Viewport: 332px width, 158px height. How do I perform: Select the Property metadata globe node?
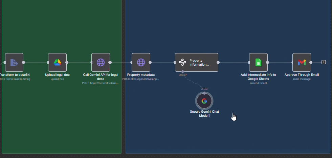tap(141, 62)
